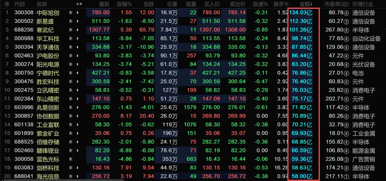
Task: Click the R badge in 寒武纪 row
Action: 71,30
